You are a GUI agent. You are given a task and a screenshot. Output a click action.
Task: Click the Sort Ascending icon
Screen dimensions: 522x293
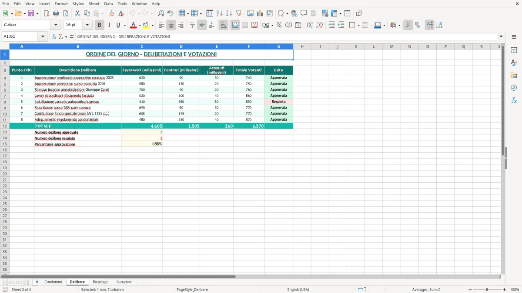coord(220,13)
